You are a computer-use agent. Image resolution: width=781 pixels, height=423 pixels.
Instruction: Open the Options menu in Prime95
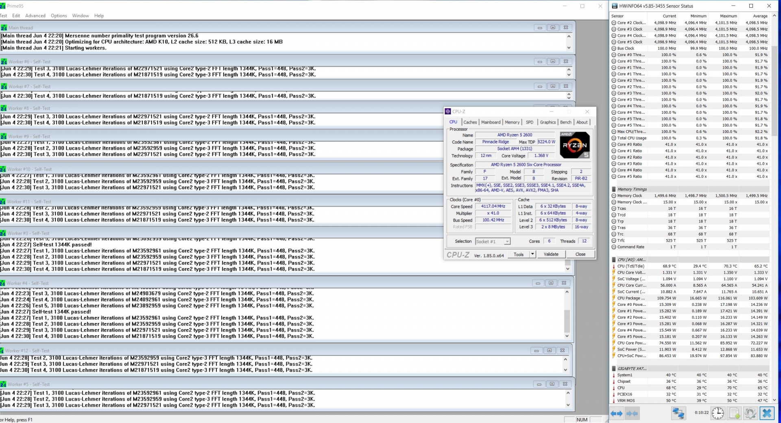click(59, 15)
